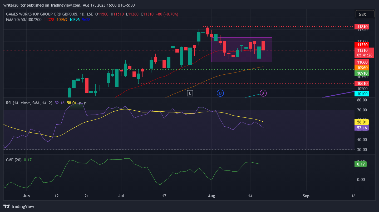Select the EMA 20/50/100/200 indicator legend
Viewport: 379px width, 212px height.
(x=24, y=19)
